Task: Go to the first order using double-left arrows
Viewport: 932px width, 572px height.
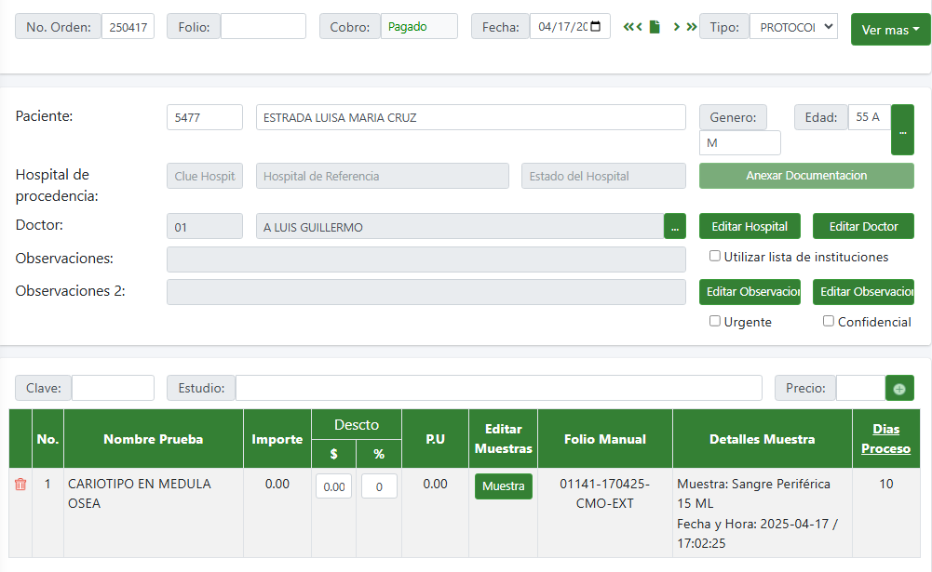Action: click(629, 27)
